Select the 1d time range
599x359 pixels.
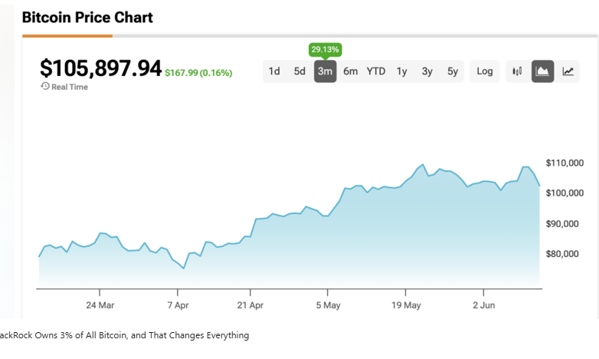coord(274,71)
